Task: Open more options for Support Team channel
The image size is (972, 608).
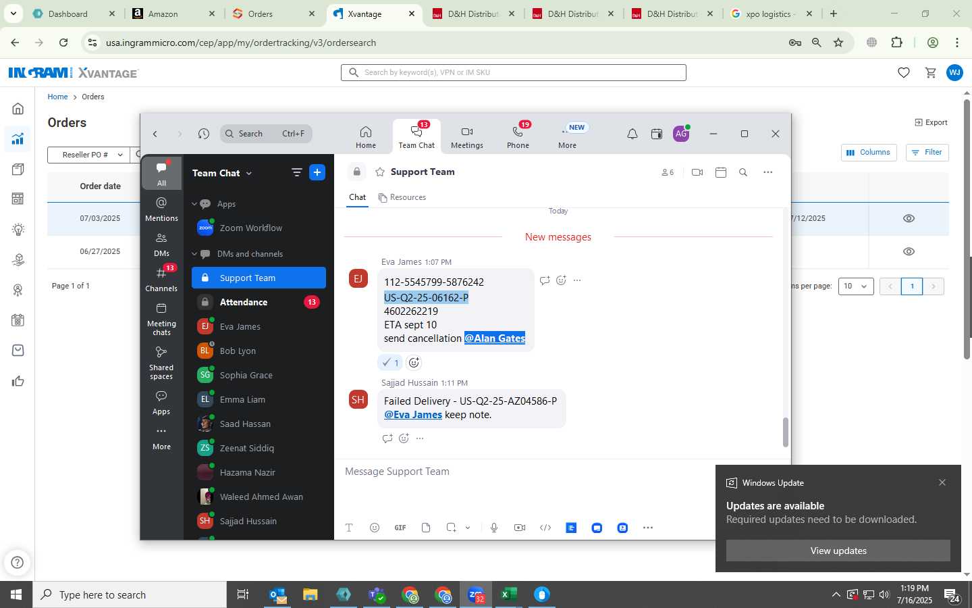Action: pyautogui.click(x=767, y=172)
